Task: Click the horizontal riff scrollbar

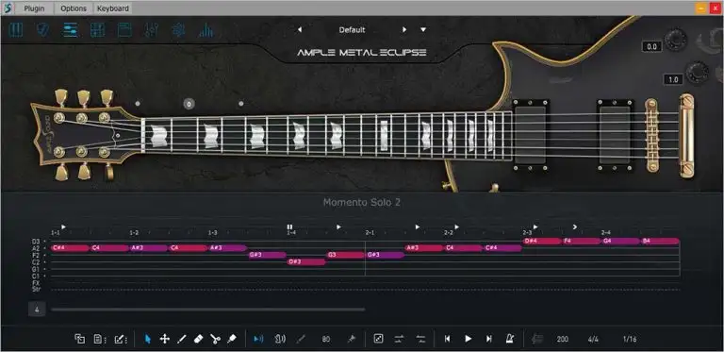Action: click(208, 310)
